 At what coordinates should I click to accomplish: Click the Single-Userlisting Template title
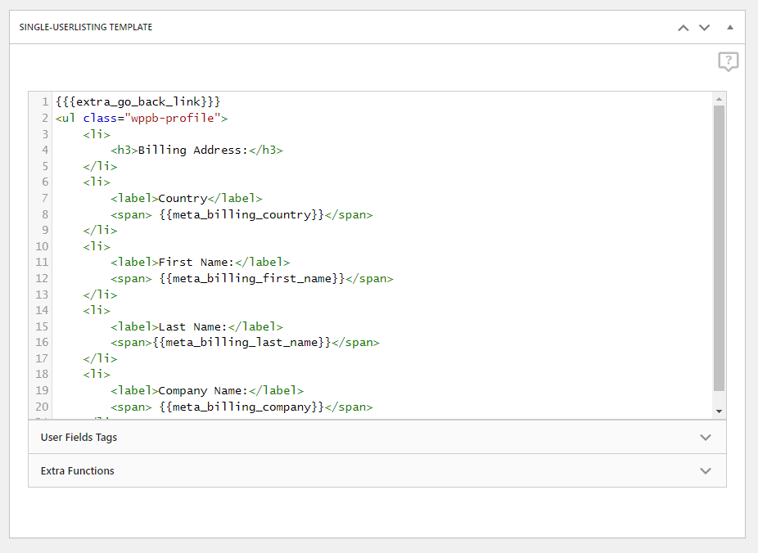click(x=86, y=27)
